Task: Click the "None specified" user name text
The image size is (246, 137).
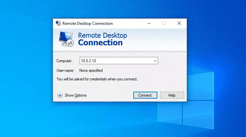Action: pos(91,70)
